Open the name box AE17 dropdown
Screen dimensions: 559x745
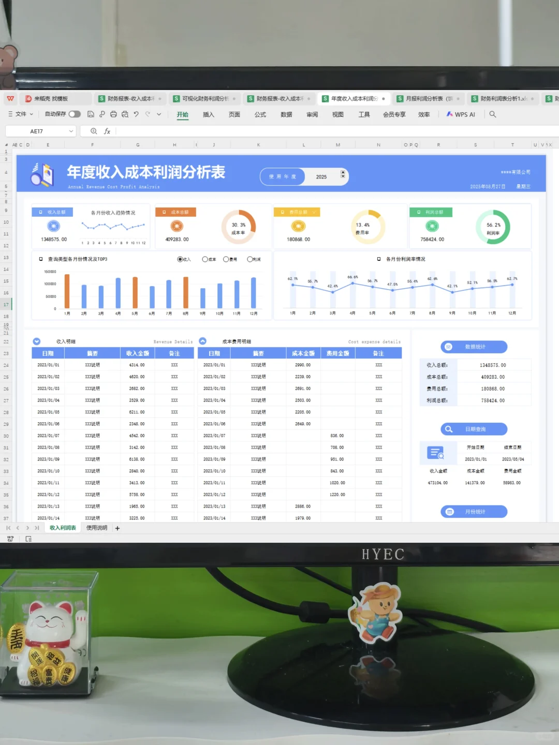pyautogui.click(x=71, y=131)
